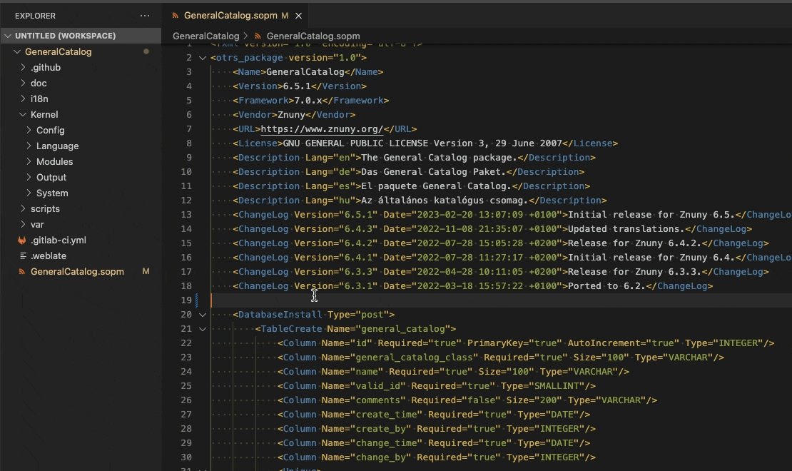Select the GeneralCatalog.sopm editor tab
Screen dimensions: 792x471
(x=231, y=16)
